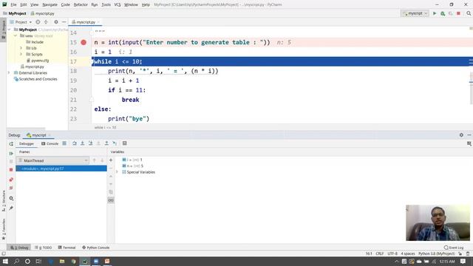Collapse the venv folder
Image resolution: width=473 pixels, height=266 pixels.
tap(15, 35)
